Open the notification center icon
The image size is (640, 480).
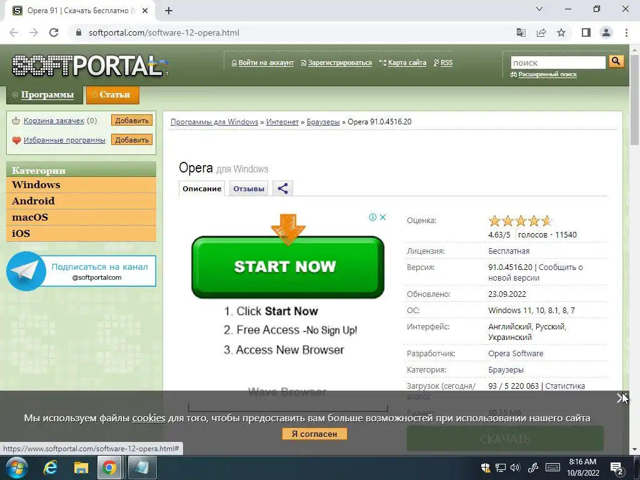tap(616, 467)
